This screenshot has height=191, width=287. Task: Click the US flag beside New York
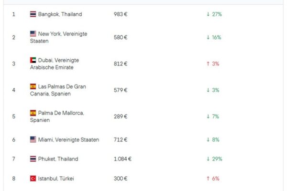33,34
